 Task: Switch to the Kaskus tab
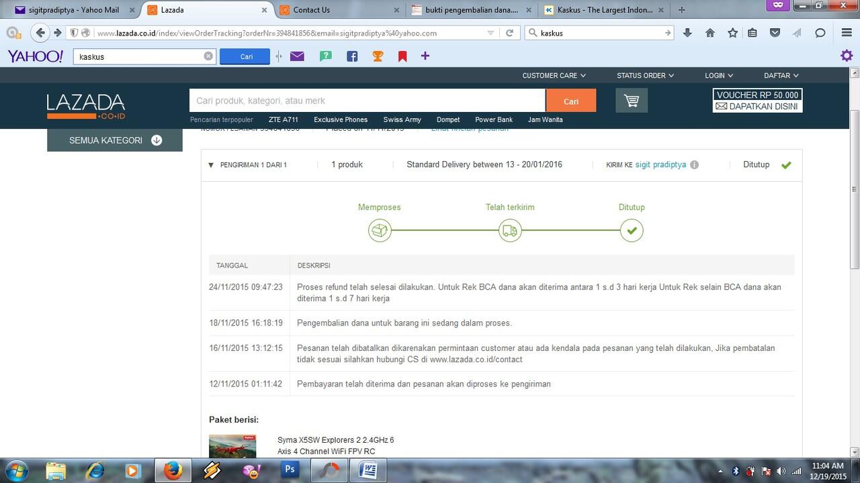pyautogui.click(x=604, y=10)
